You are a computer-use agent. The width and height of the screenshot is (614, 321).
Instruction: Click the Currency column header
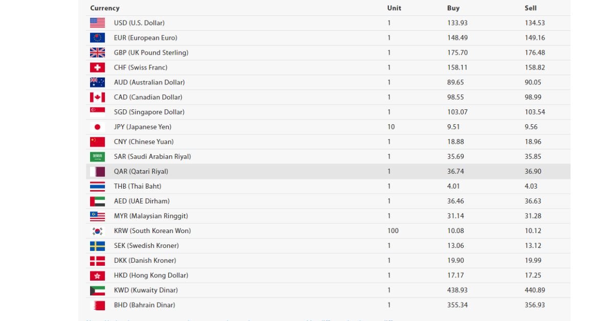105,8
